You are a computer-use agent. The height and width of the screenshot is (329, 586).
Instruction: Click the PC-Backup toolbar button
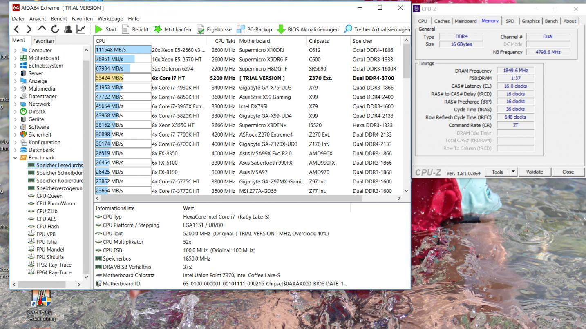click(x=254, y=29)
